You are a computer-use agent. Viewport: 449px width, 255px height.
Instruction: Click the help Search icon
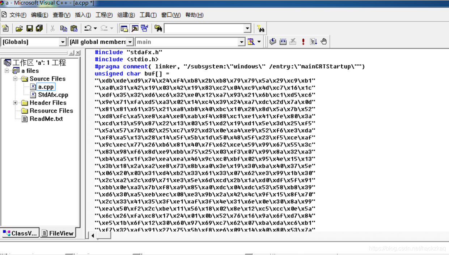260,28
